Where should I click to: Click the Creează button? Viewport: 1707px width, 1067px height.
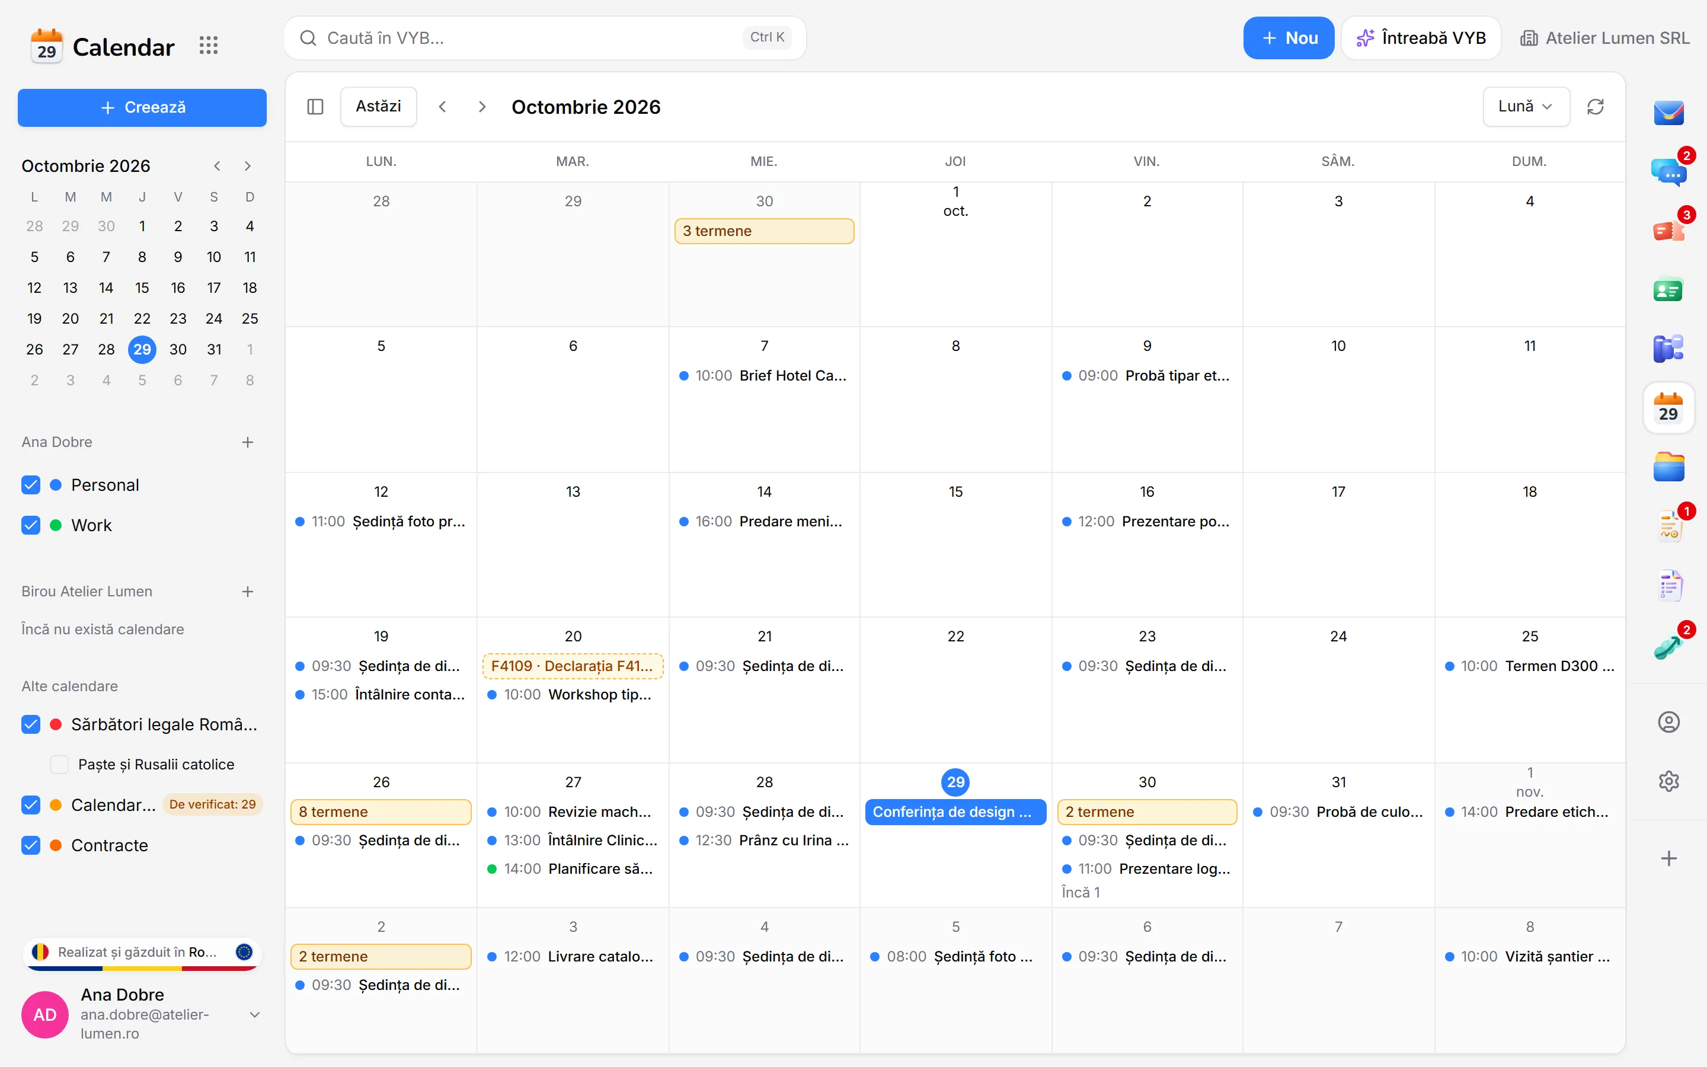coord(142,107)
